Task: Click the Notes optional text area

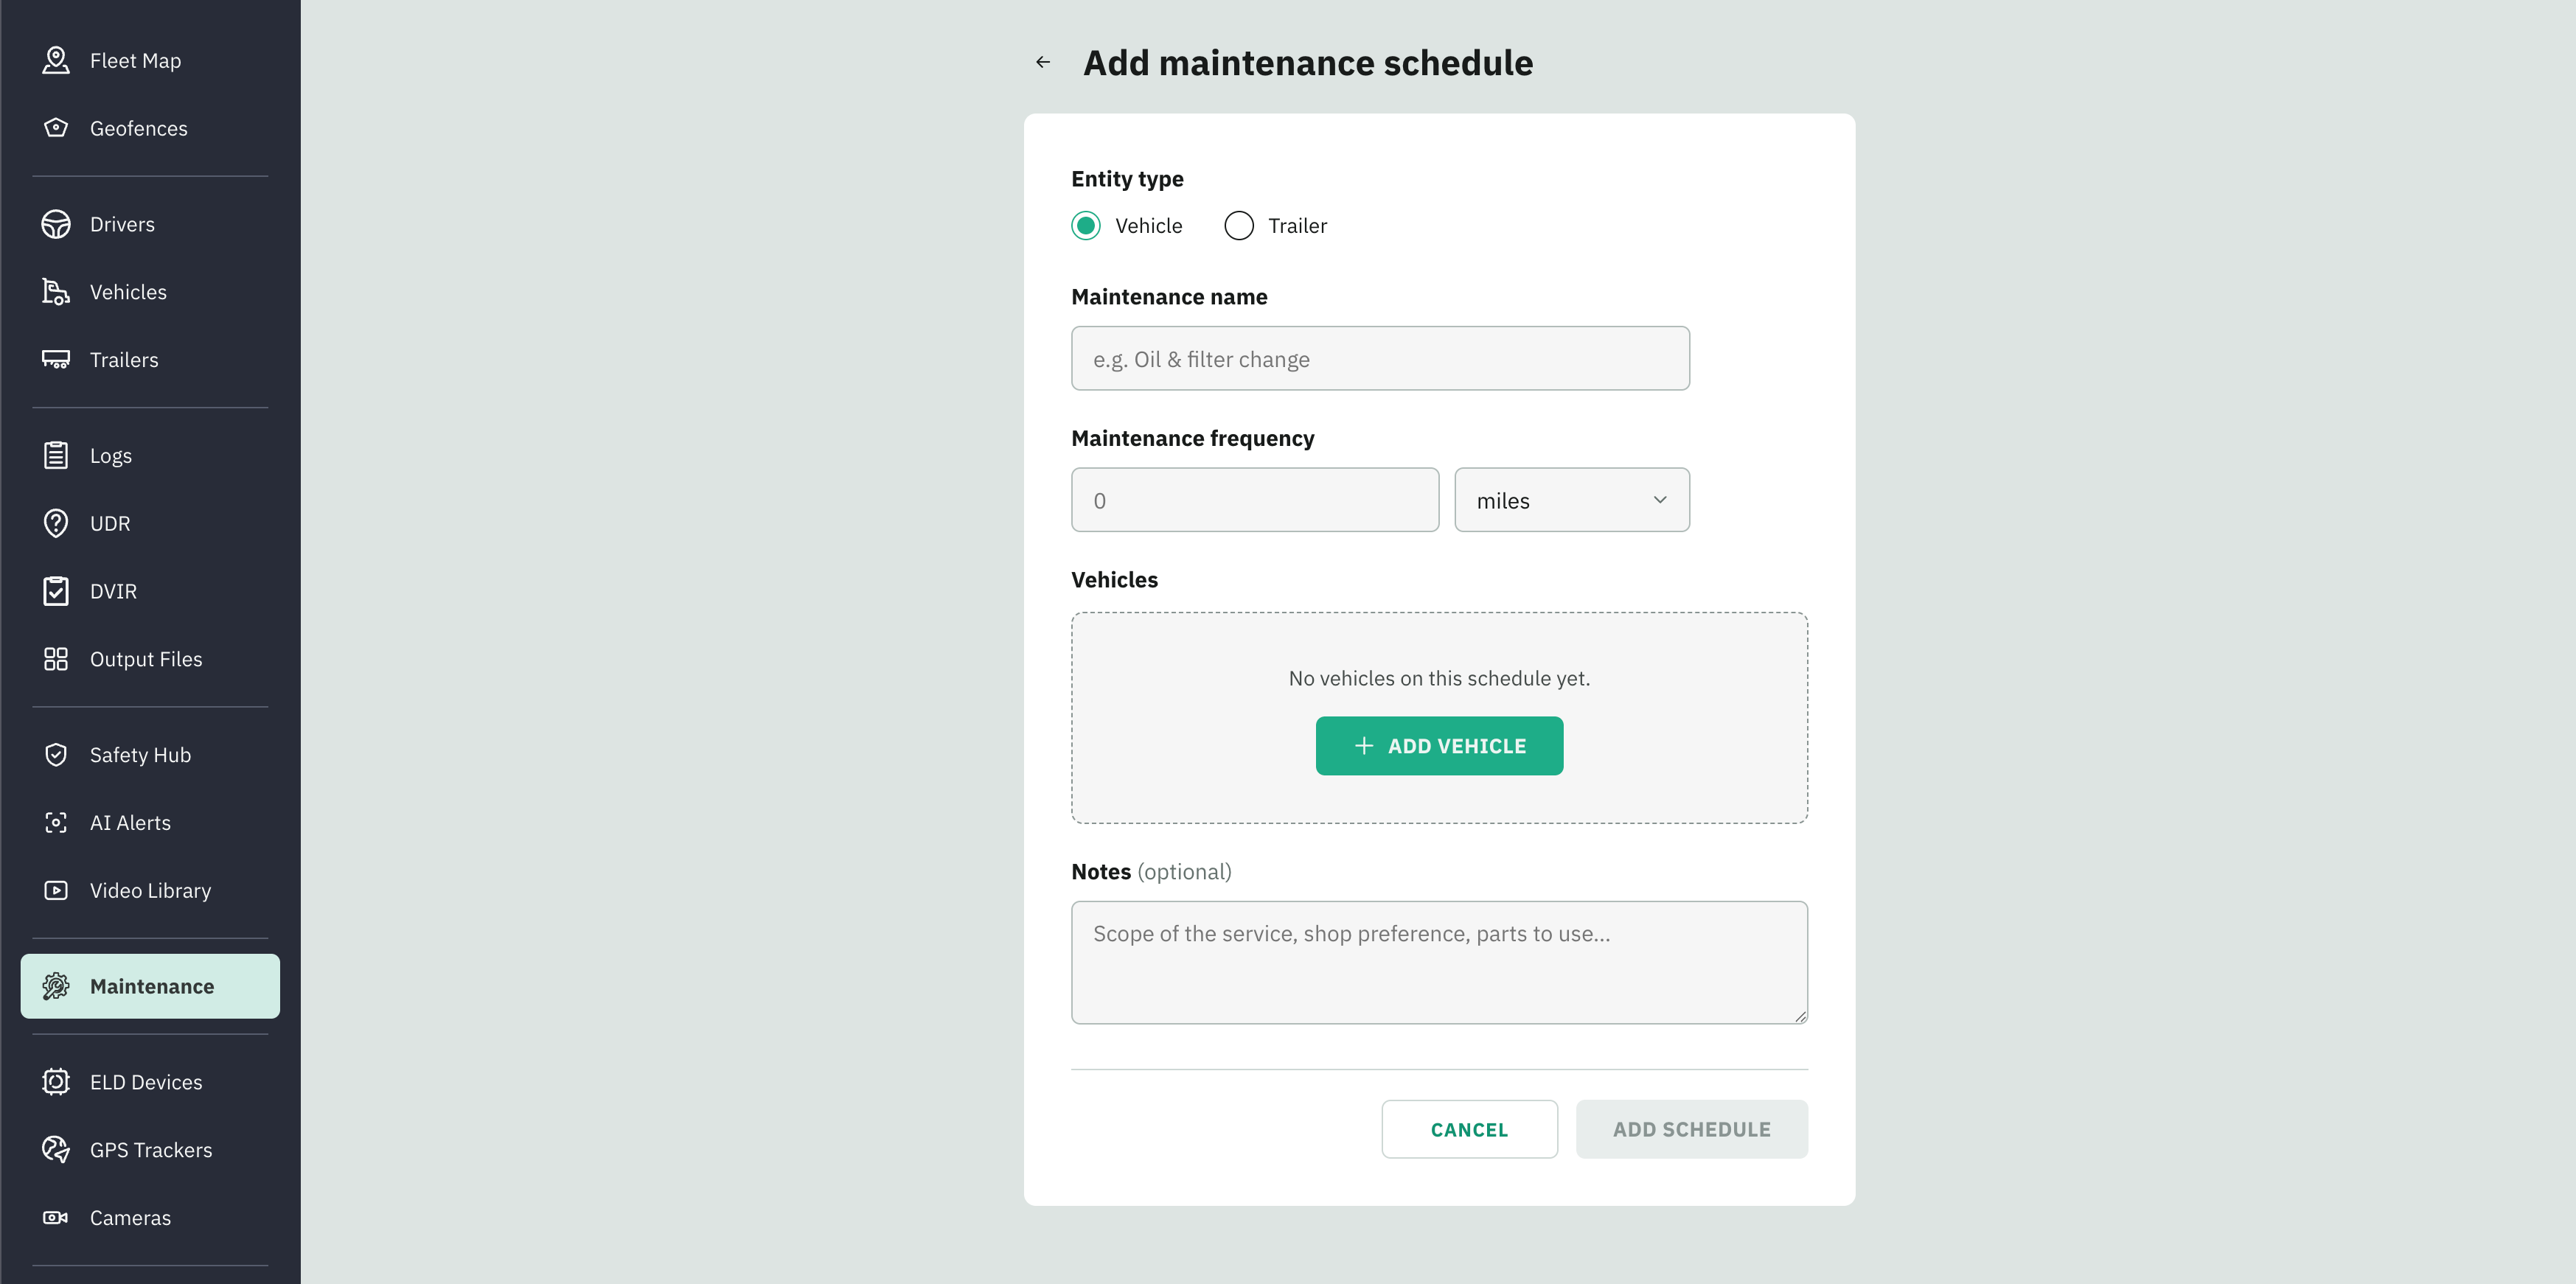Action: [1439, 963]
